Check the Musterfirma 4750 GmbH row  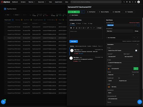(x=6, y=30)
